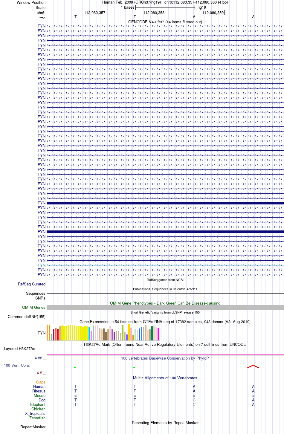Open the Sequences track label
The image size is (284, 434).
click(36, 293)
